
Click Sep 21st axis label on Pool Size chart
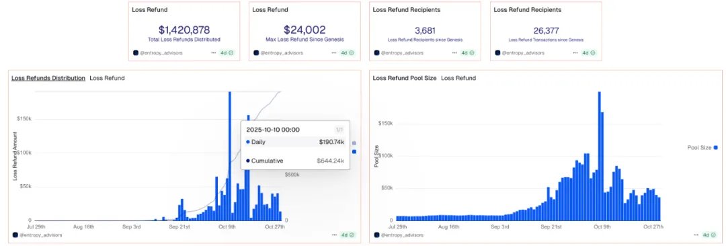point(551,227)
